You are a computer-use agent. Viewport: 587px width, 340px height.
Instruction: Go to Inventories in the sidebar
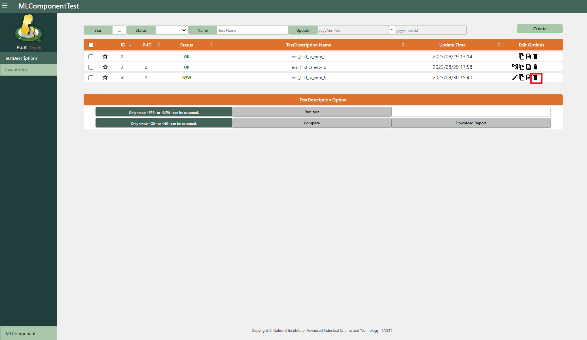pyautogui.click(x=16, y=70)
